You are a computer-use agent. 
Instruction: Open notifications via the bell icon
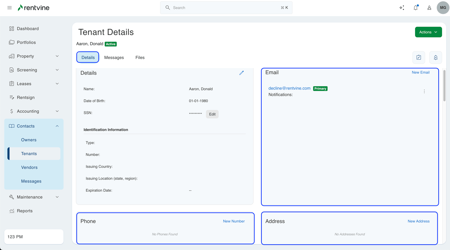415,8
